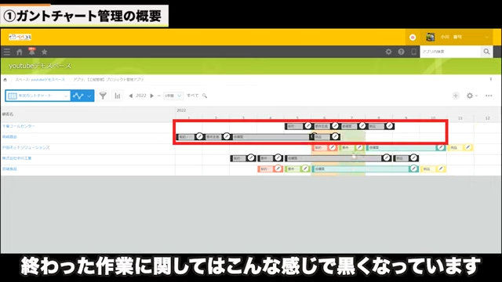Go to portal via header home icon

coord(20,52)
